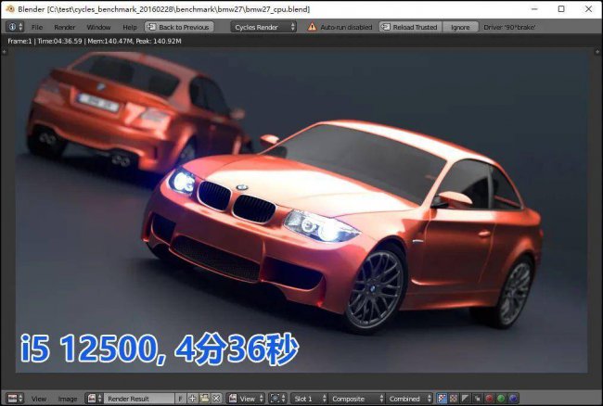Toggle the fake user F button

coord(180,399)
